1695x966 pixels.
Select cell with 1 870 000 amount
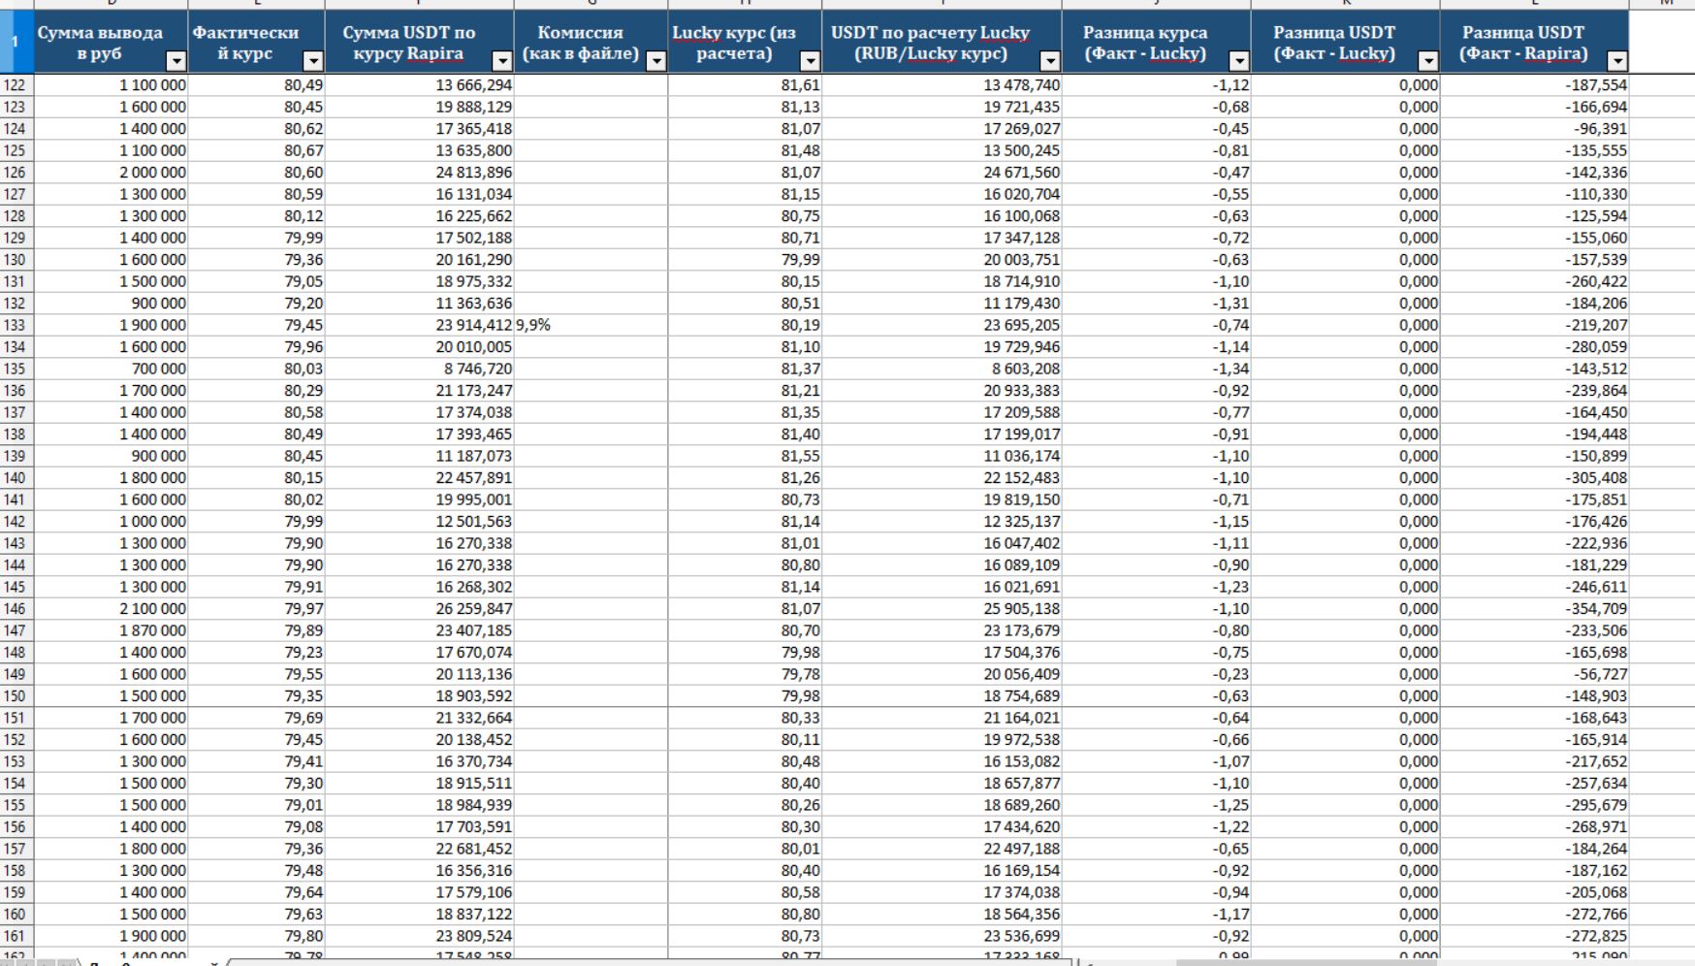coord(112,630)
